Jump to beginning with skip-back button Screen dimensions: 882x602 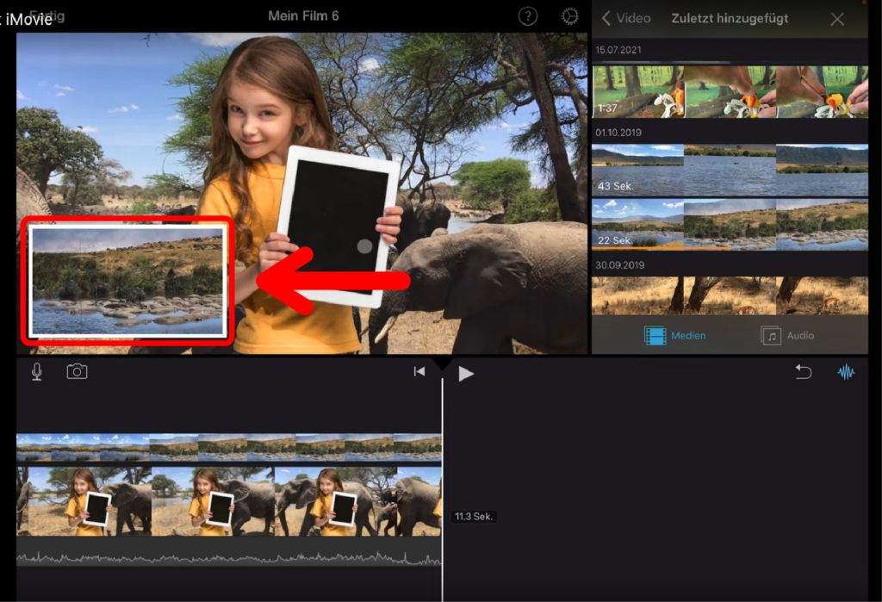[x=419, y=372]
